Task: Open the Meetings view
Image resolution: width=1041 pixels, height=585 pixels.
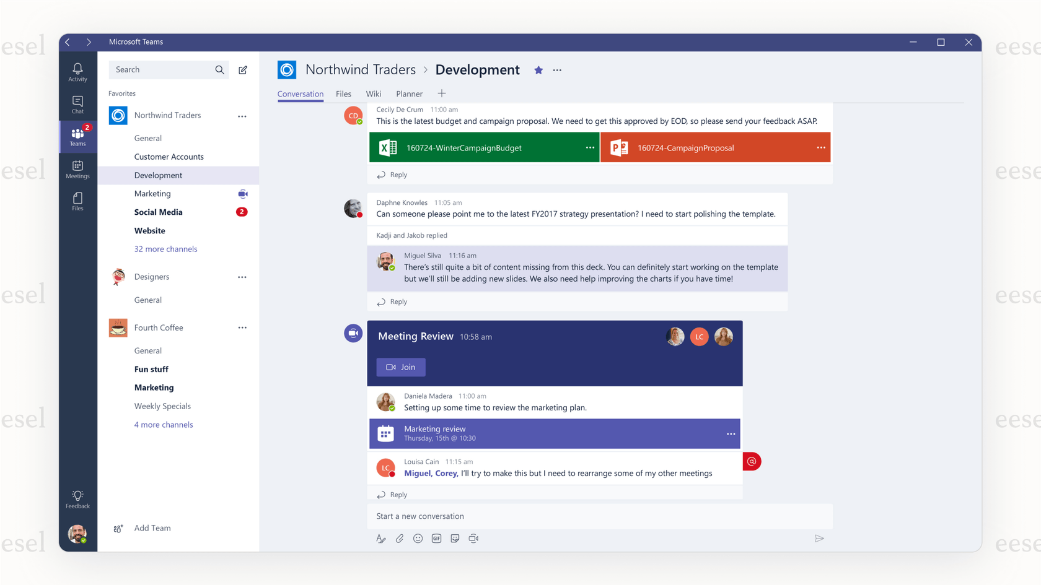Action: (x=77, y=168)
